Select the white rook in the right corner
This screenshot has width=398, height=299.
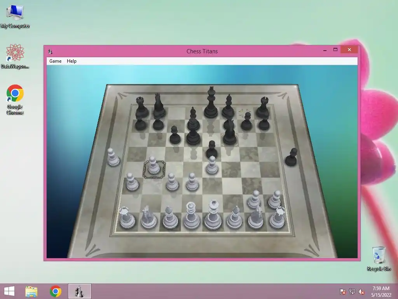pyautogui.click(x=278, y=218)
